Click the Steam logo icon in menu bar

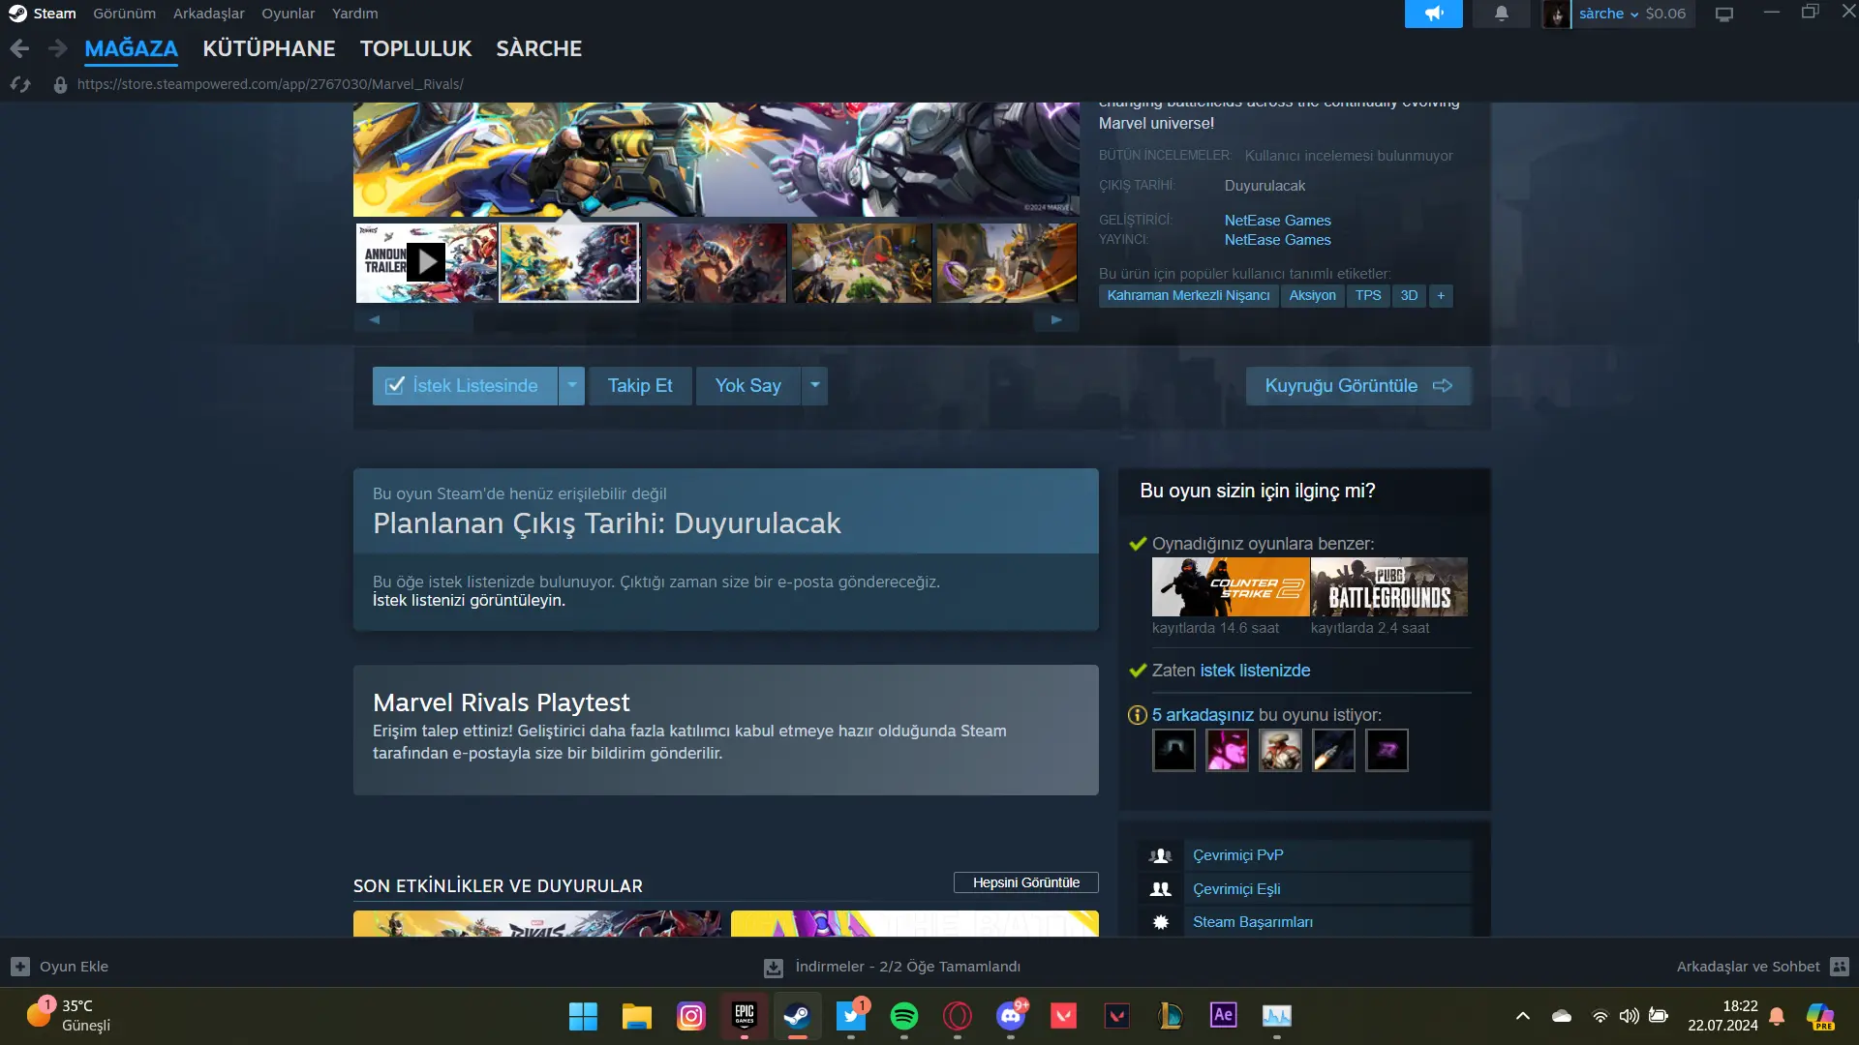tap(17, 14)
